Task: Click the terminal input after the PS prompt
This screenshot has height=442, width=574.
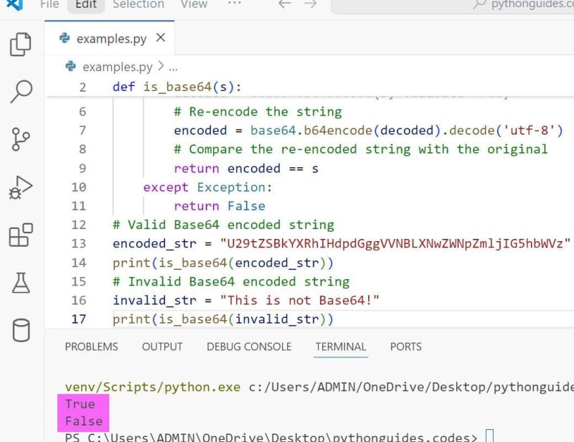Action: click(x=491, y=436)
